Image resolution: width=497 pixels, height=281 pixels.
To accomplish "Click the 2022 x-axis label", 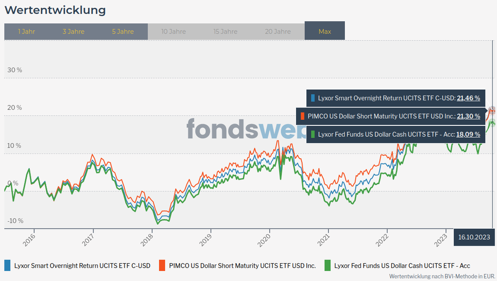I will [382, 240].
